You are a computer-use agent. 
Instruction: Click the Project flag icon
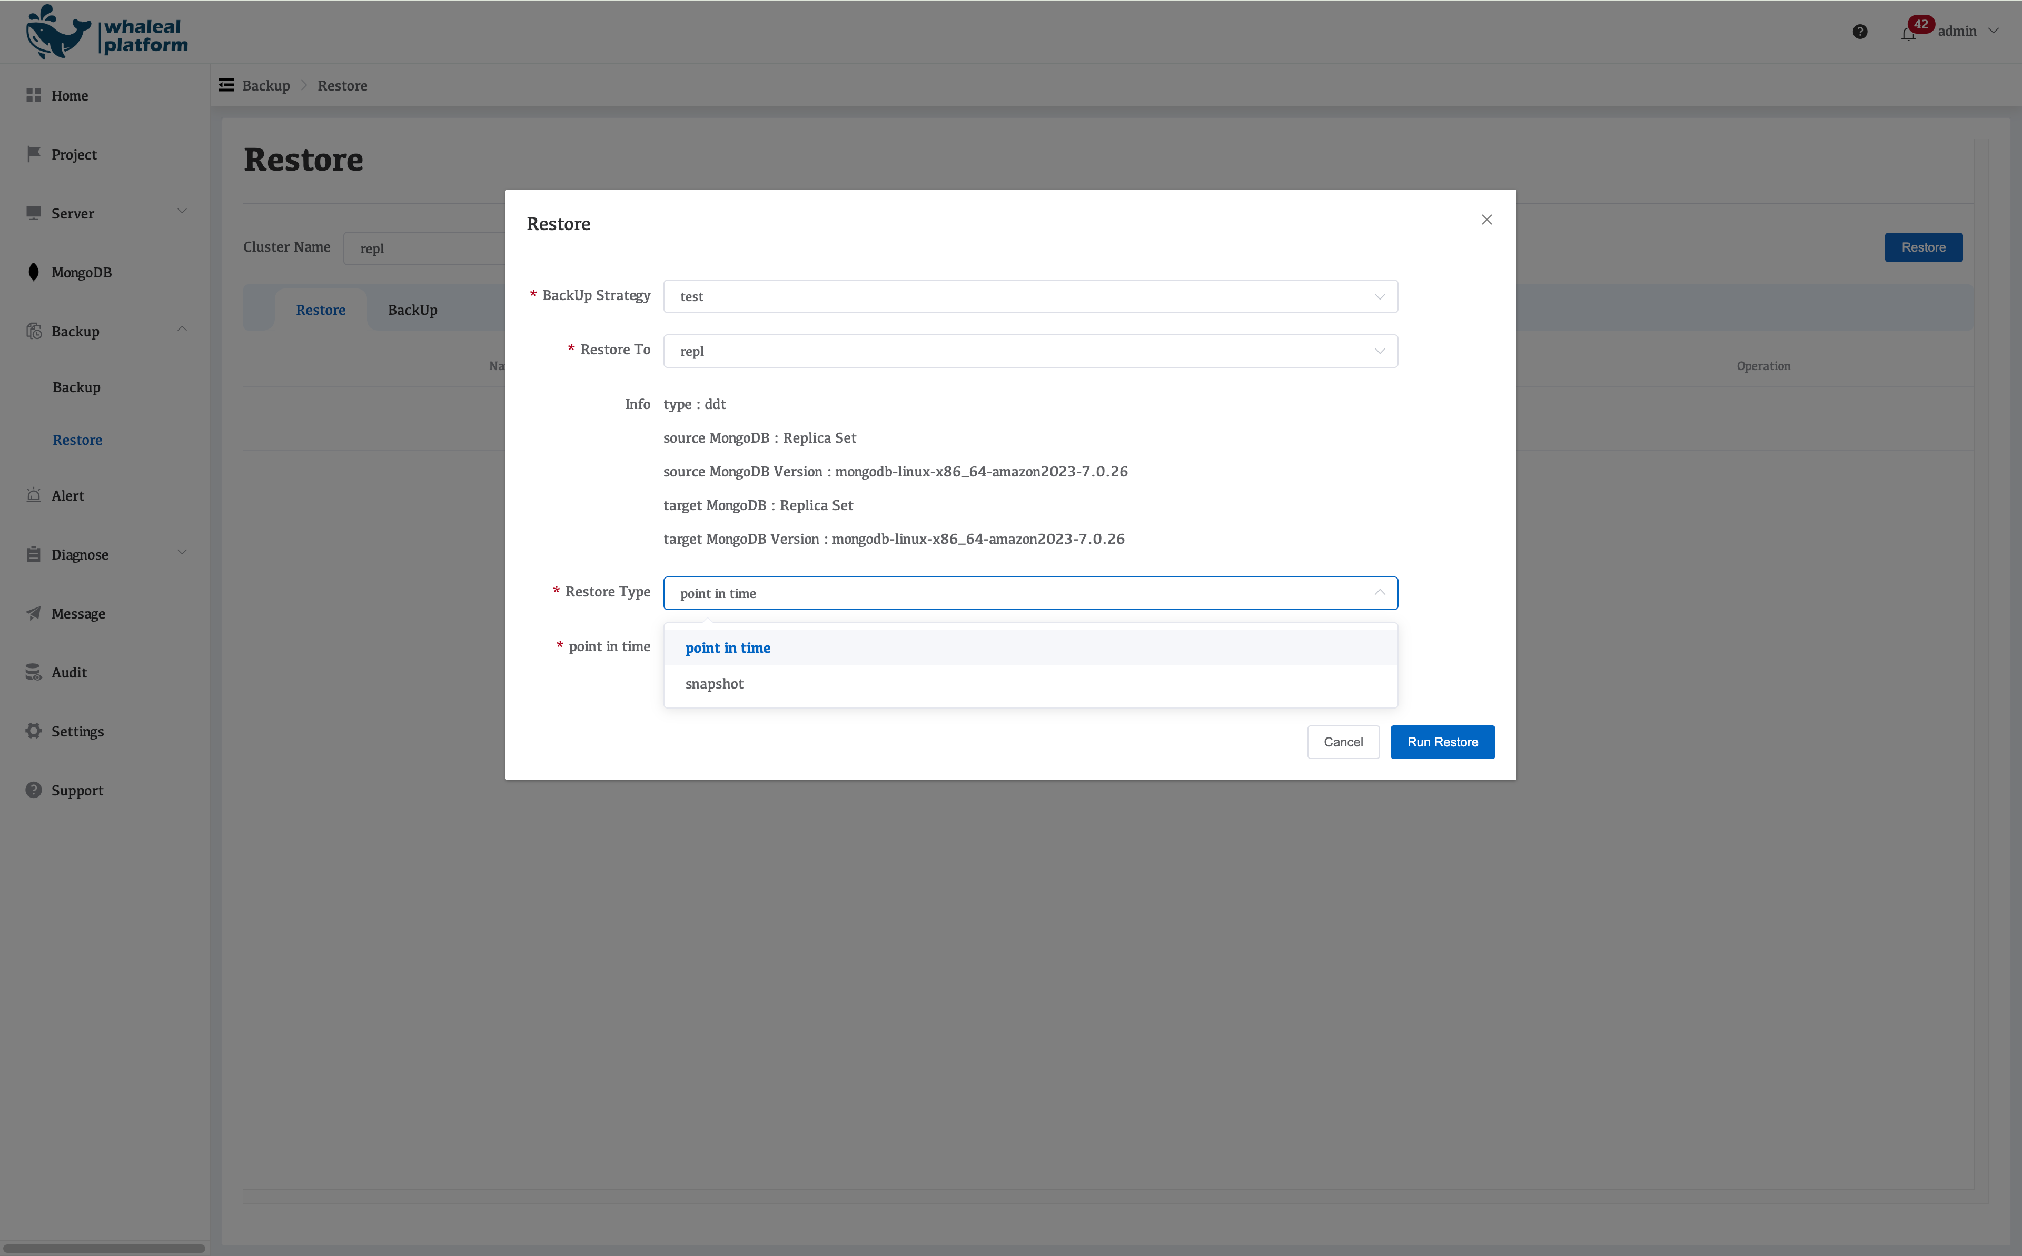pyautogui.click(x=33, y=154)
